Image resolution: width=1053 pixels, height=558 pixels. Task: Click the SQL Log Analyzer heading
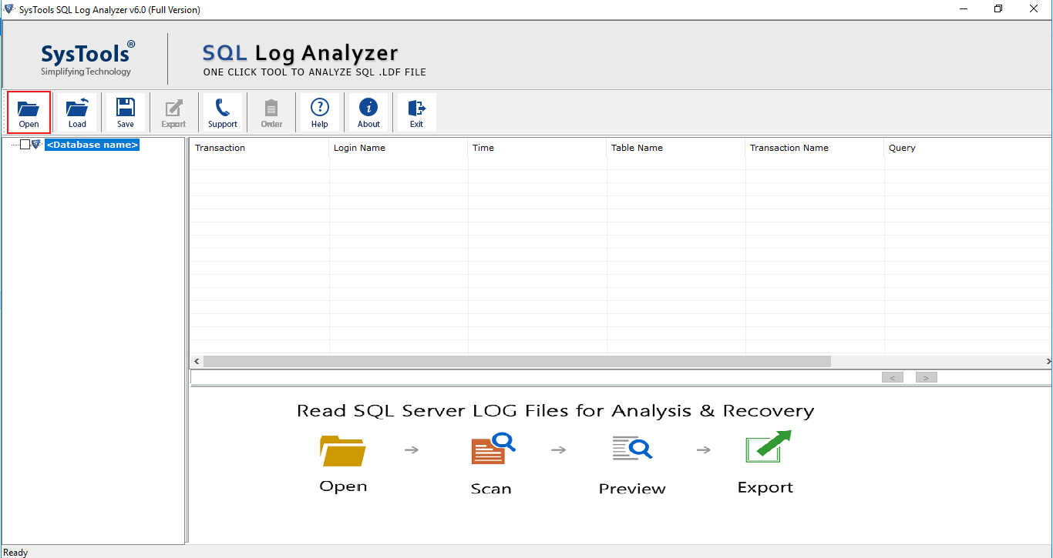point(300,53)
